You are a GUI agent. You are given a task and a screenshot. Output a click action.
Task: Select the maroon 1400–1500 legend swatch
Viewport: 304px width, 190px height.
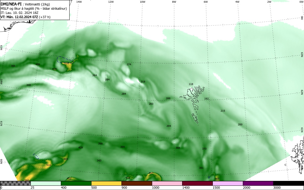[197, 183]
